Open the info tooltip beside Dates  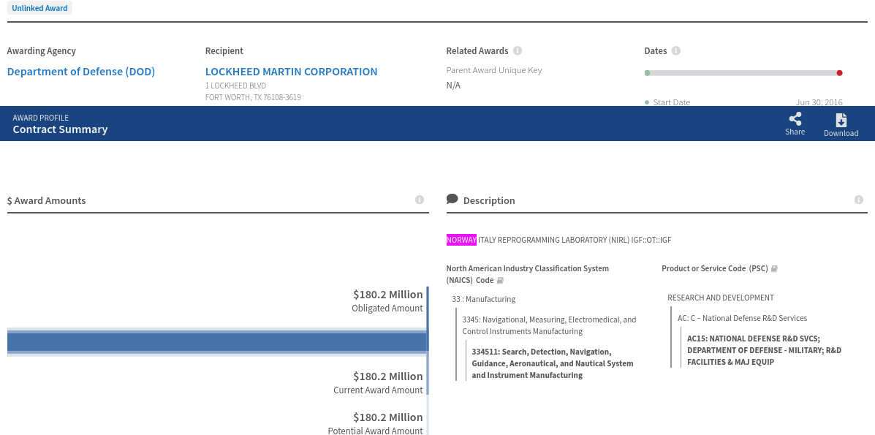click(x=675, y=51)
